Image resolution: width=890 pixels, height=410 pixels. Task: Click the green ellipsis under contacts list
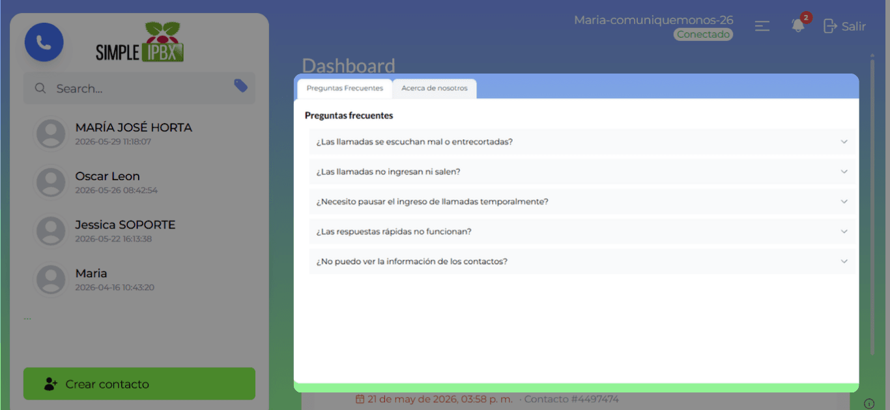click(x=27, y=318)
